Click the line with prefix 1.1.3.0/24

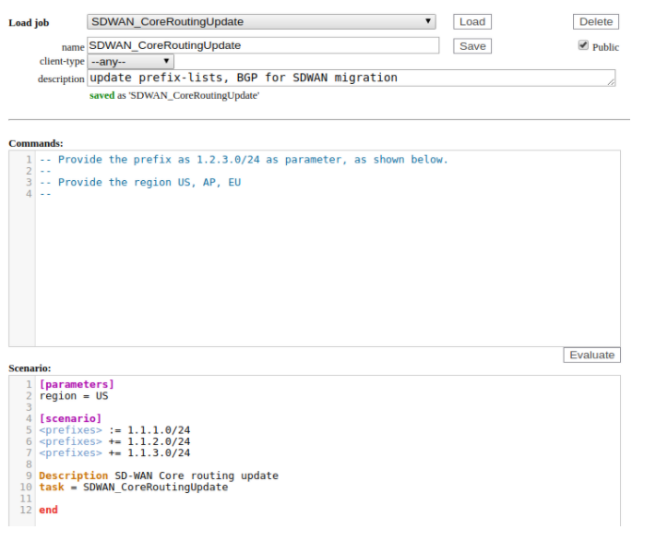(114, 453)
